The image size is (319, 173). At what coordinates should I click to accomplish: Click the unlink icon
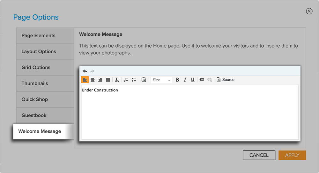coord(210,80)
